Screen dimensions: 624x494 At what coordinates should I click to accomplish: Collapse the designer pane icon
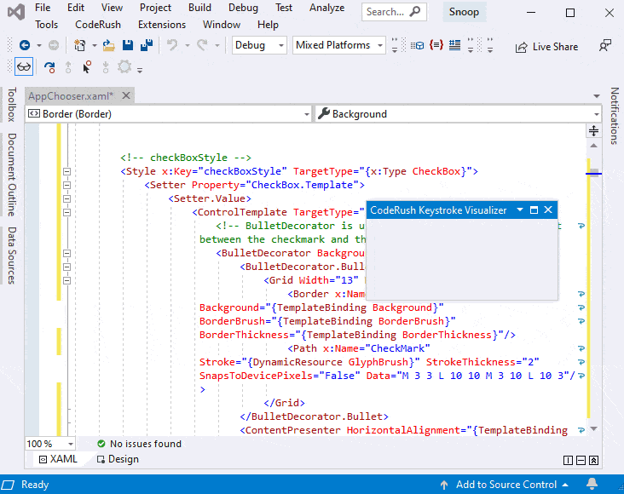[x=593, y=460]
